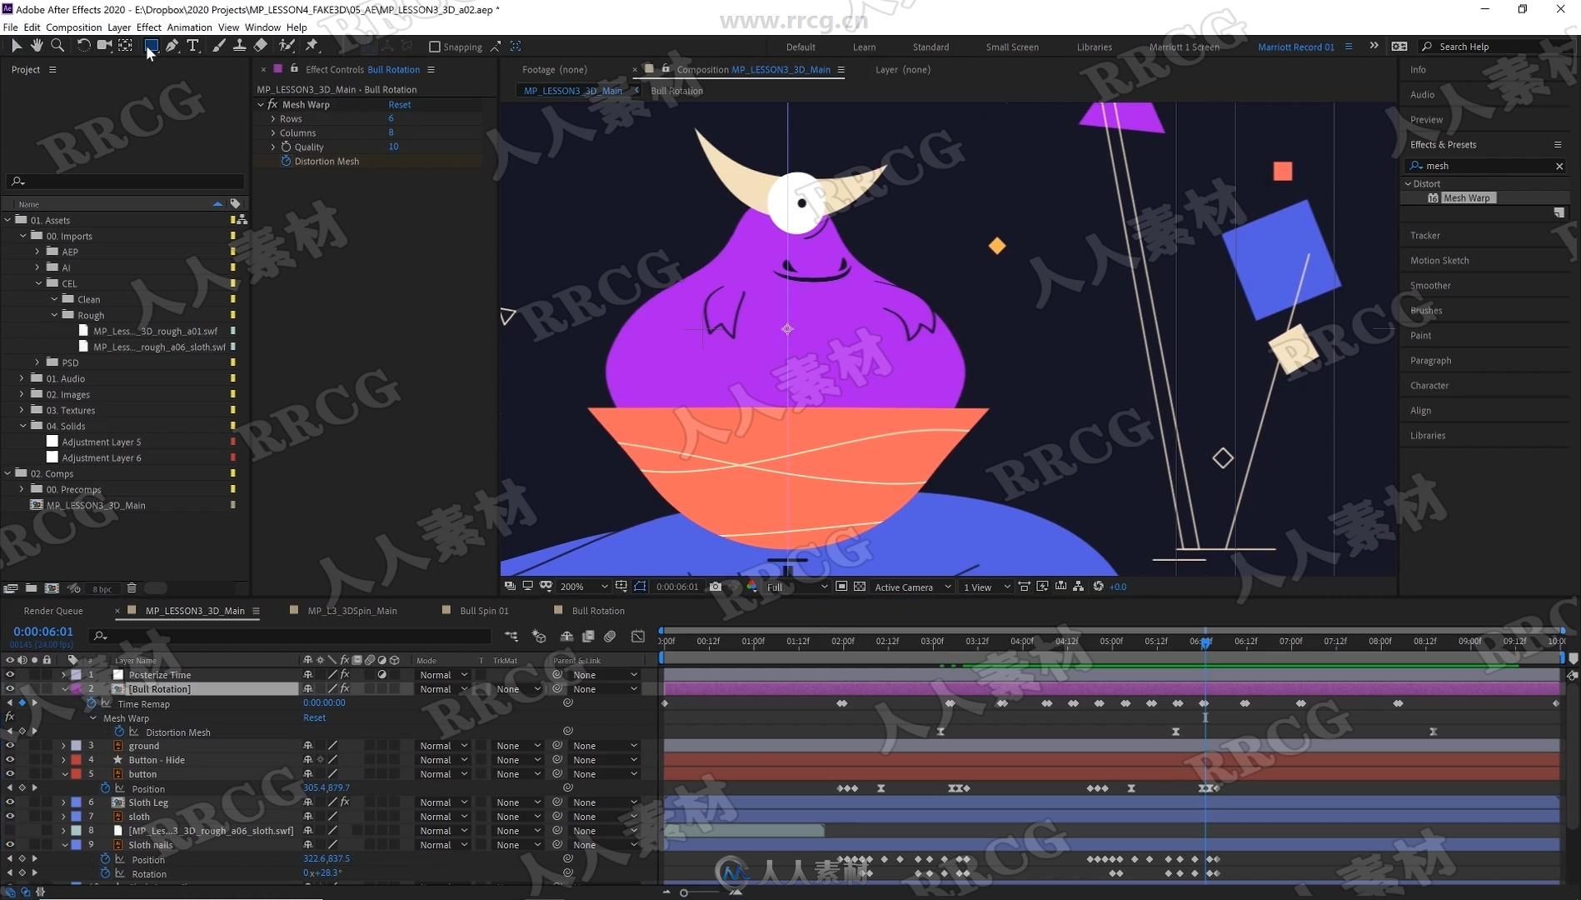Delete selected project items with trash icon
The image size is (1581, 900).
pyautogui.click(x=132, y=588)
